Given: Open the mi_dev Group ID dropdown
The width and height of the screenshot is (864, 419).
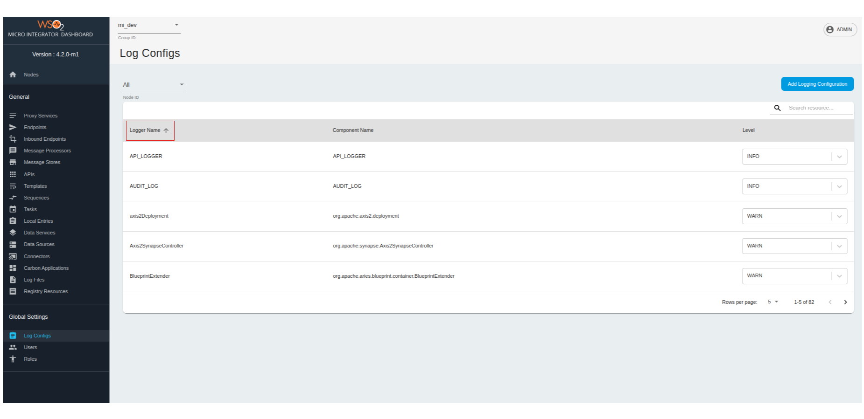Looking at the screenshot, I should pos(149,25).
